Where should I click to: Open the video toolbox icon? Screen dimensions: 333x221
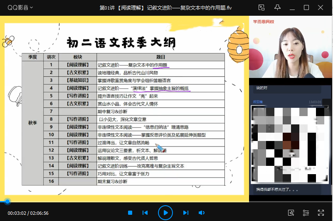[291, 213]
